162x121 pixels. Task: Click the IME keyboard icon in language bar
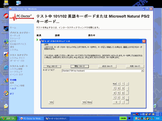[134, 114]
